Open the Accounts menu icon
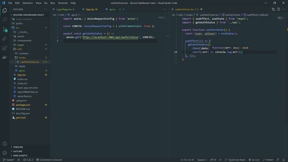Viewport: 288px width, 162px height. tap(4, 144)
